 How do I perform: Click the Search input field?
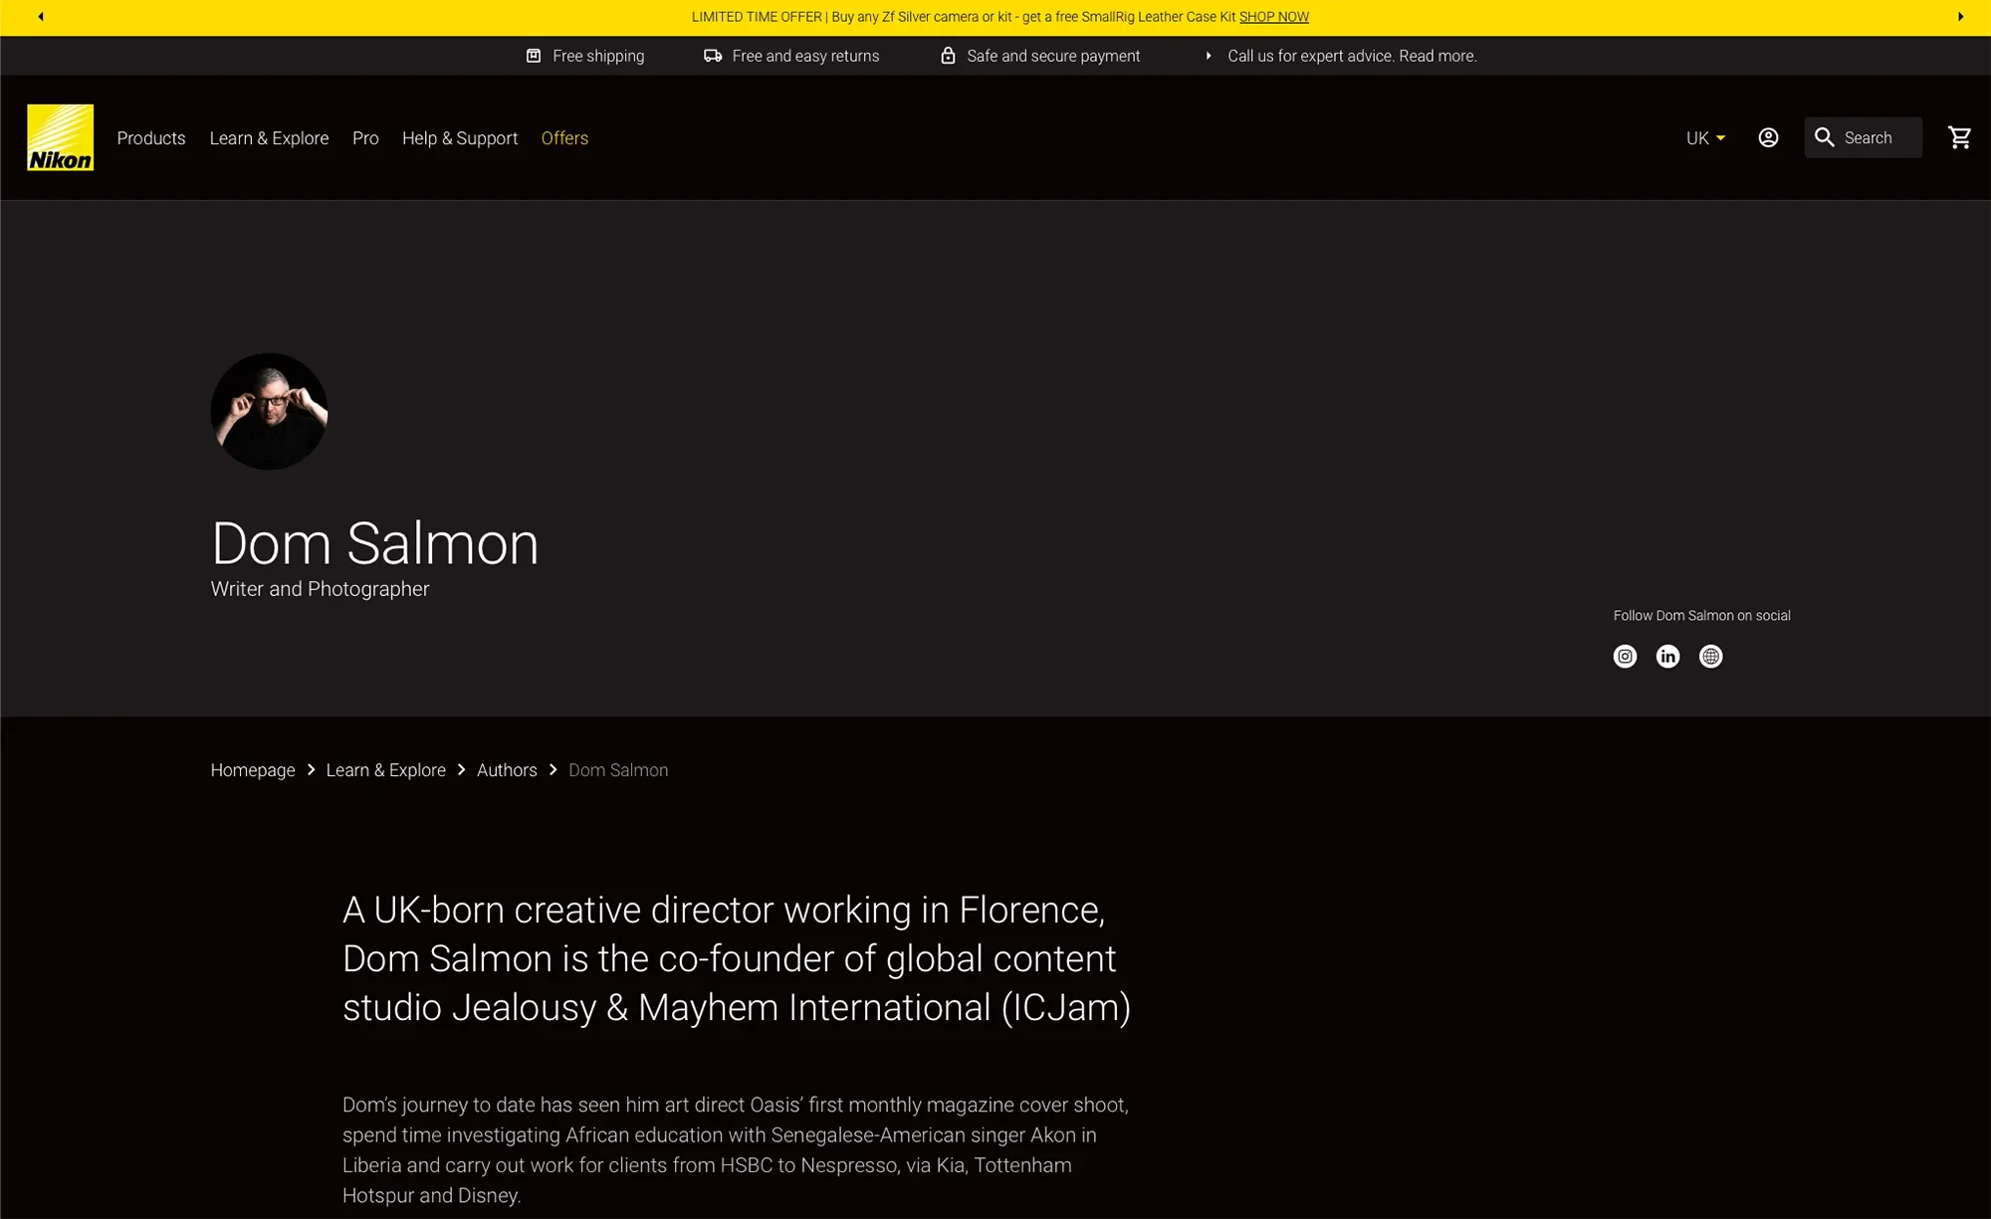pos(1877,138)
